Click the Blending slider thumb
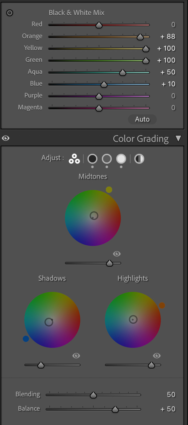188x425 pixels. pyautogui.click(x=93, y=395)
